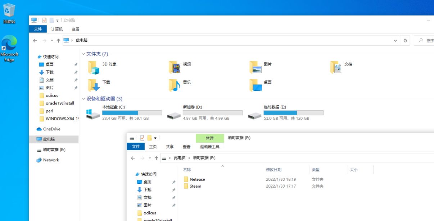Open the Netease folder
The width and height of the screenshot is (434, 221).
197,179
